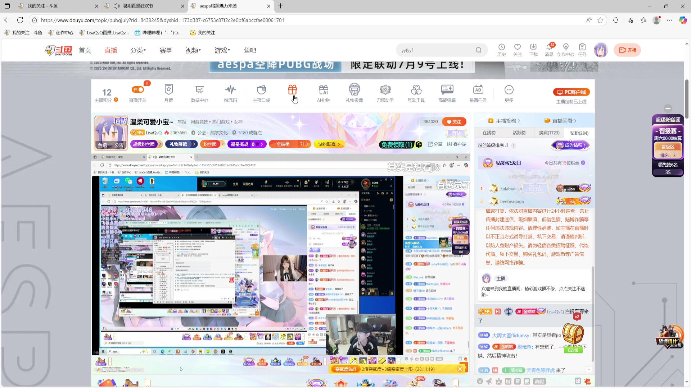Open the 礼物投票 gift voting icon
Image resolution: width=691 pixels, height=388 pixels.
[354, 93]
